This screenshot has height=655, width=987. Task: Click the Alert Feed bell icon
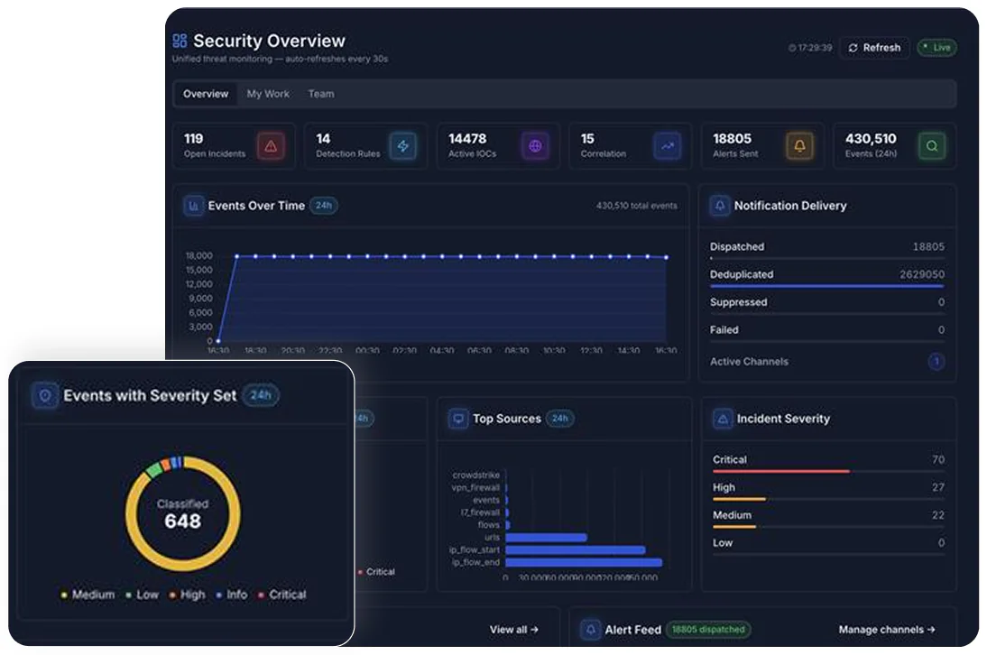(x=590, y=629)
